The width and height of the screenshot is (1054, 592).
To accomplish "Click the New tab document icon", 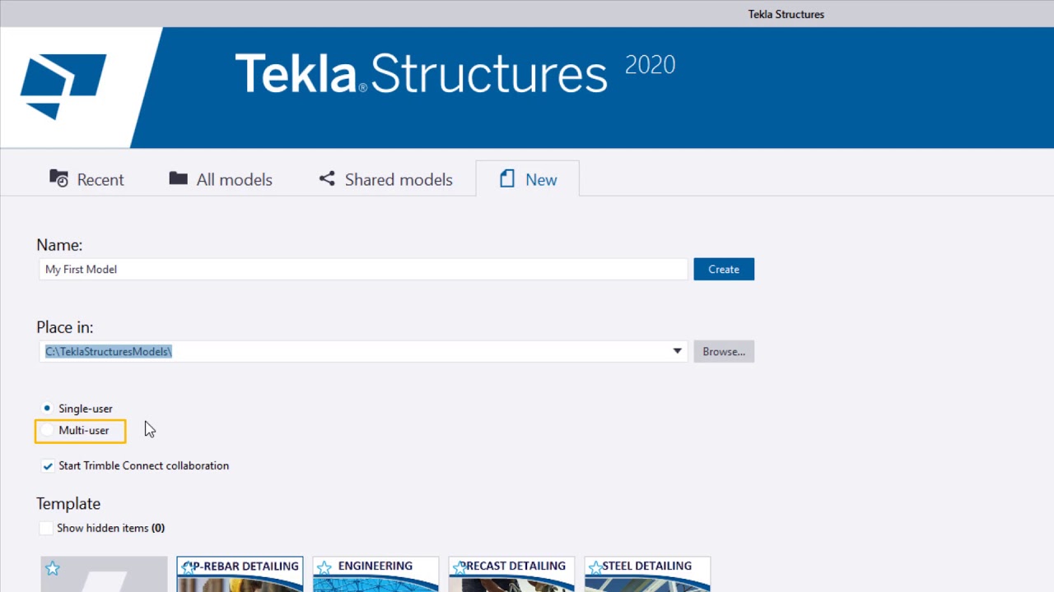I will coord(507,178).
